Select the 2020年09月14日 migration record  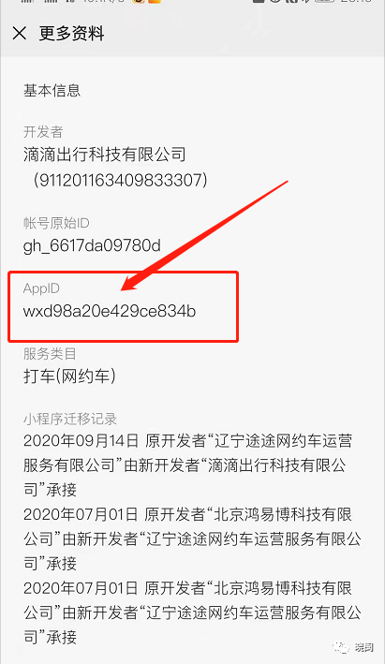click(x=188, y=465)
